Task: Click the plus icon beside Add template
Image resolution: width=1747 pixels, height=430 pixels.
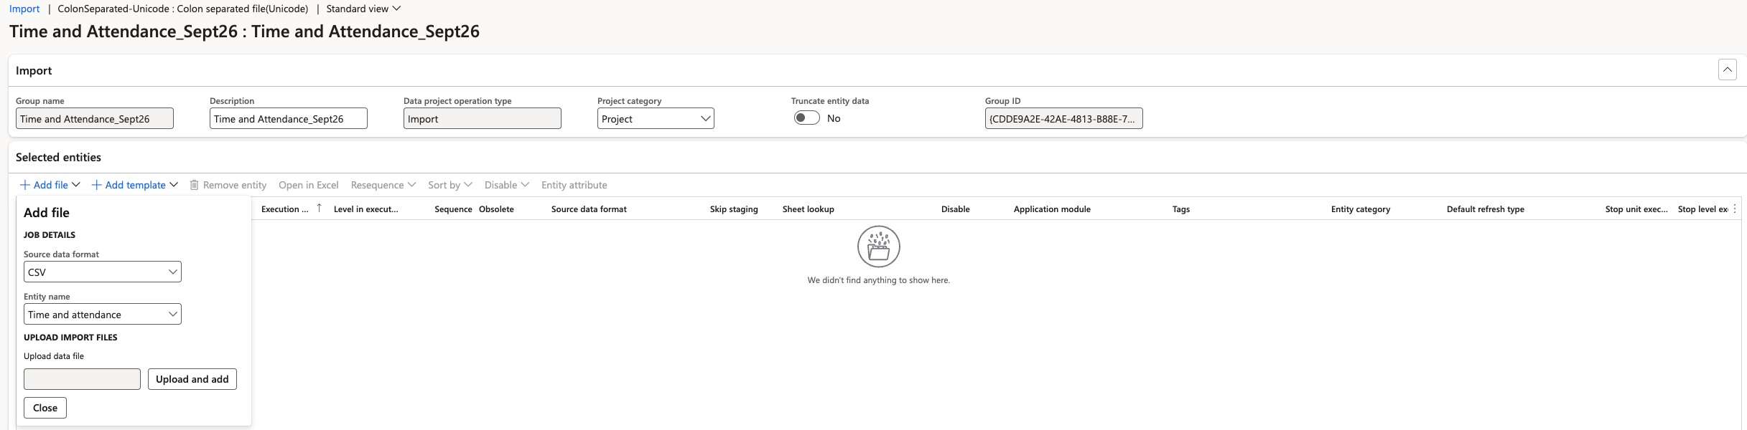Action: click(96, 185)
